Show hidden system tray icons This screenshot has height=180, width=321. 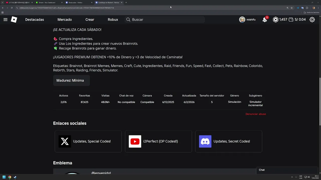pyautogui.click(x=292, y=177)
